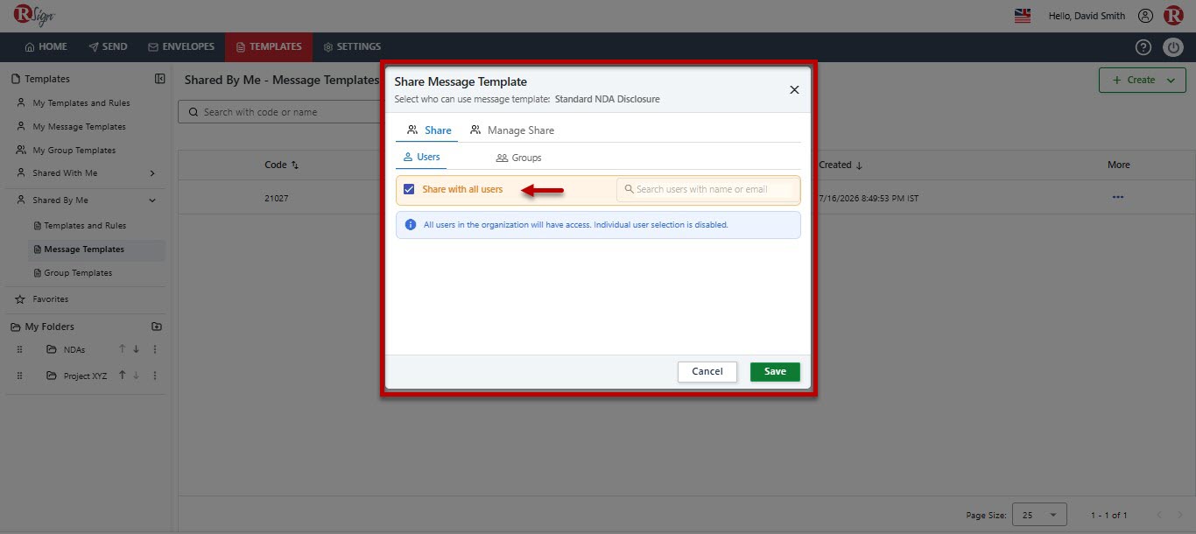This screenshot has height=534, width=1196.
Task: Click the green Save button
Action: [x=775, y=371]
